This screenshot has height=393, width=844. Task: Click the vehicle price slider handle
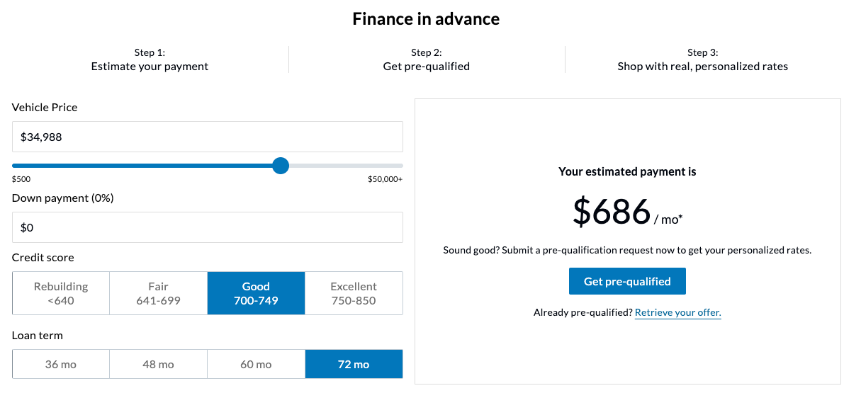pos(281,166)
